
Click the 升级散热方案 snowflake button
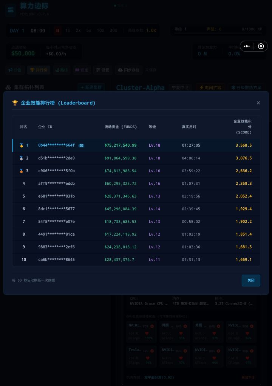246,87
